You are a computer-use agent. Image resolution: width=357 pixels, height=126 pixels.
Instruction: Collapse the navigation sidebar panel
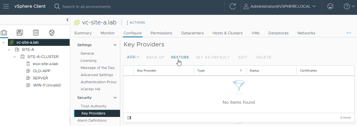pyautogui.click(x=67, y=20)
